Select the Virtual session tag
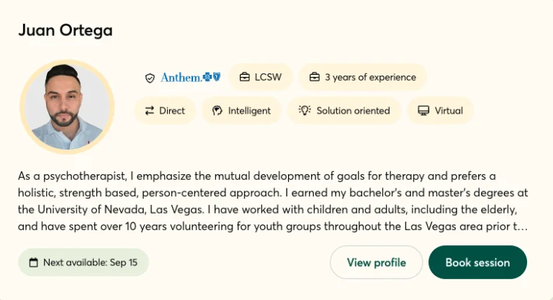The height and width of the screenshot is (300, 553). 441,111
